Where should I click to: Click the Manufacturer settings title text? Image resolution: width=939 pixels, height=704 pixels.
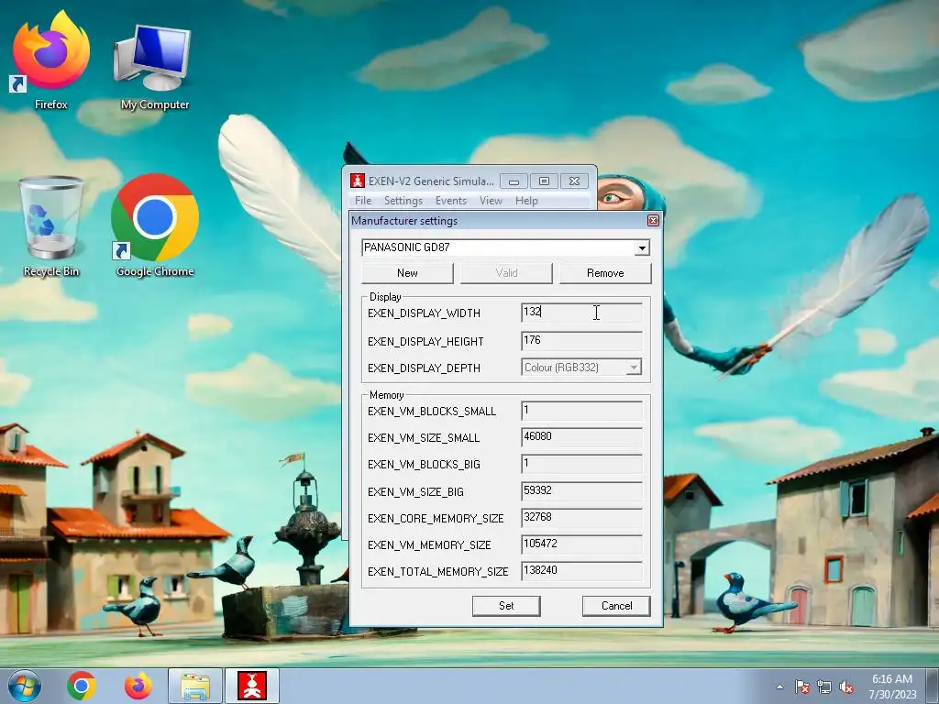(404, 221)
